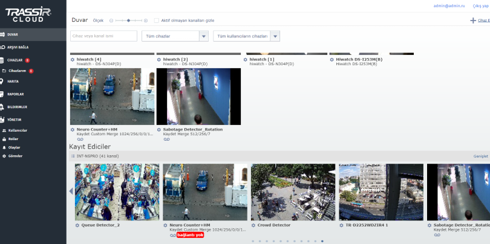Click the bağlantı yok status badge
Screen dimensions: 490x244
(x=191, y=235)
